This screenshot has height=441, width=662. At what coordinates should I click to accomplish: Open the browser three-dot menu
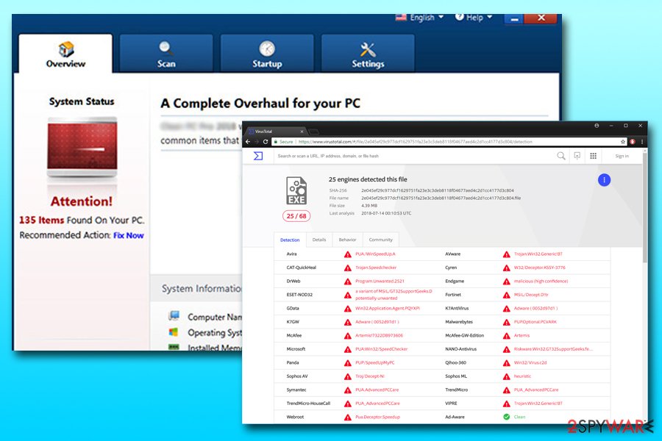[641, 142]
